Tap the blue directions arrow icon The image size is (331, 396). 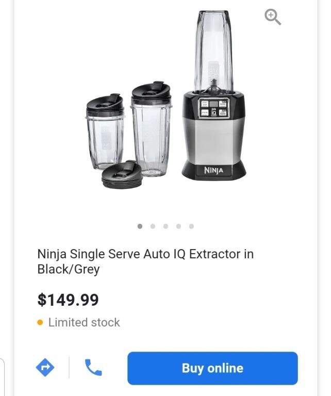tap(45, 368)
